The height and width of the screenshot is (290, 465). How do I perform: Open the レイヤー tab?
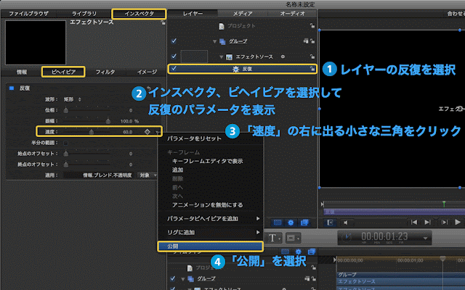(x=193, y=14)
